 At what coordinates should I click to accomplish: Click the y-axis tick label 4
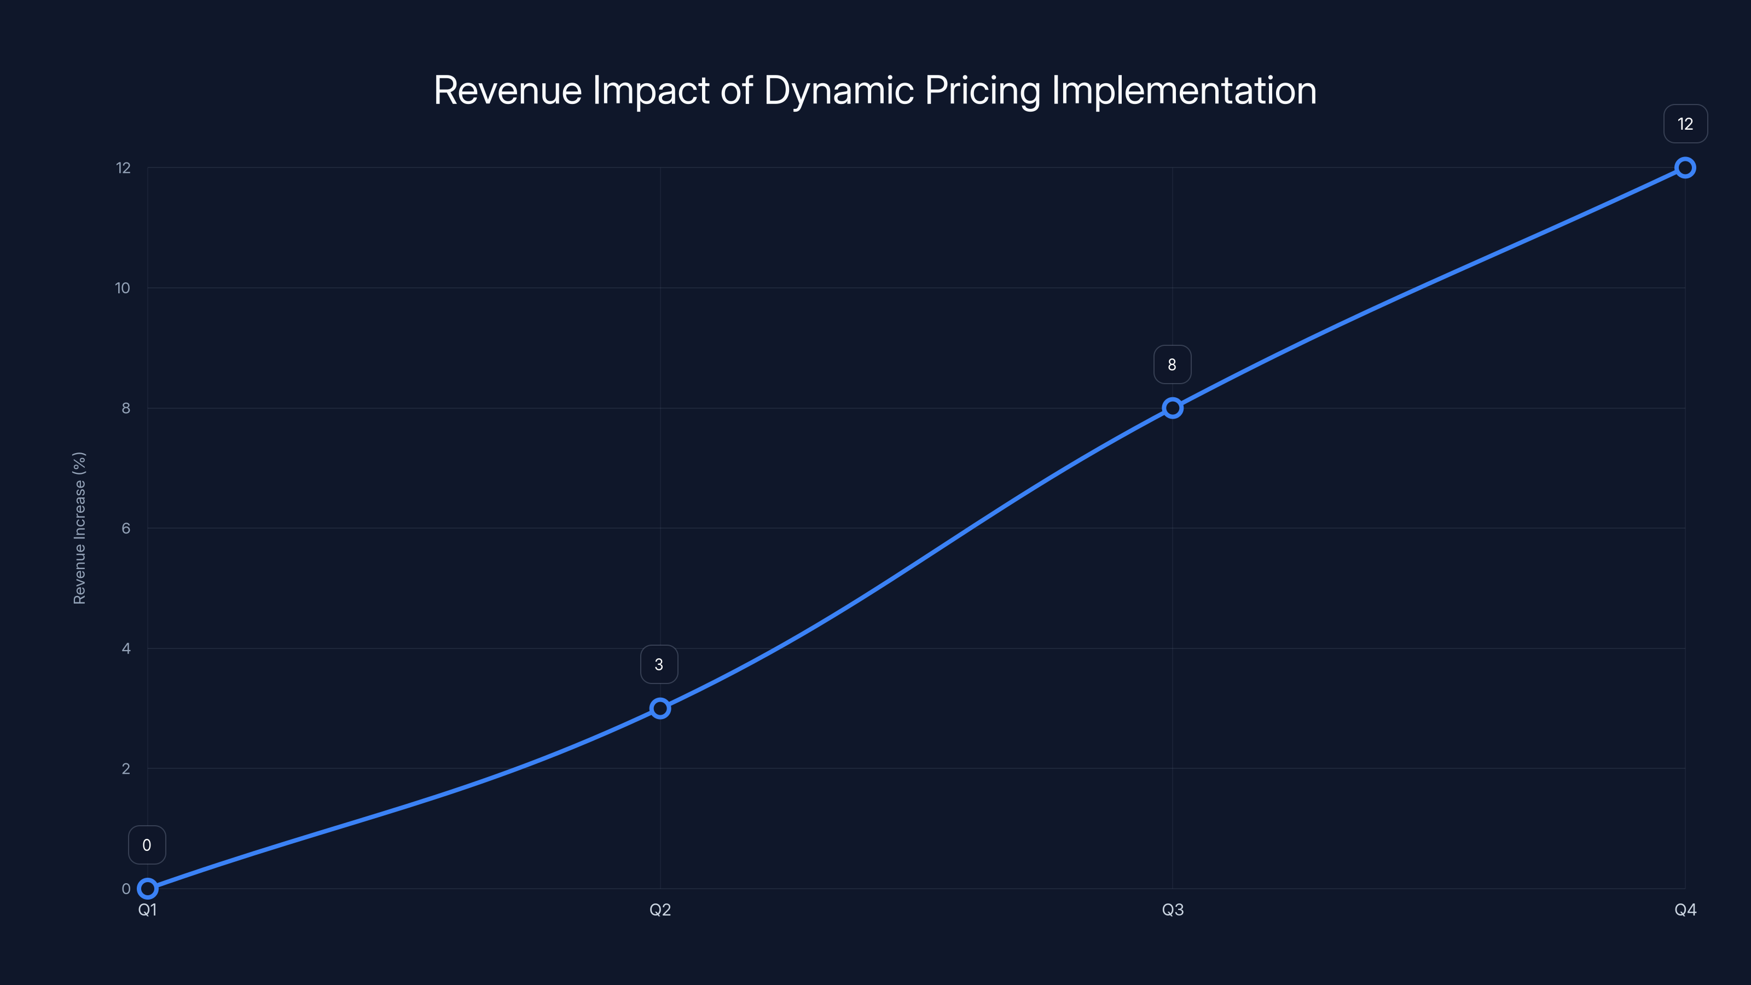(x=126, y=648)
